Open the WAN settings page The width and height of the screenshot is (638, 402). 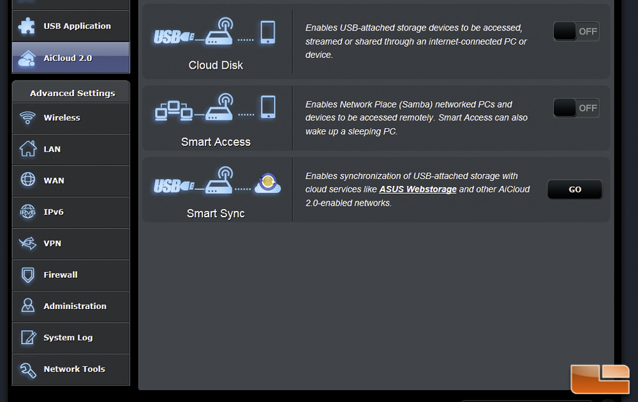pyautogui.click(x=71, y=180)
